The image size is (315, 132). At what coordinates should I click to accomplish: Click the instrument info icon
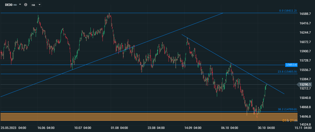click(x=25, y=5)
